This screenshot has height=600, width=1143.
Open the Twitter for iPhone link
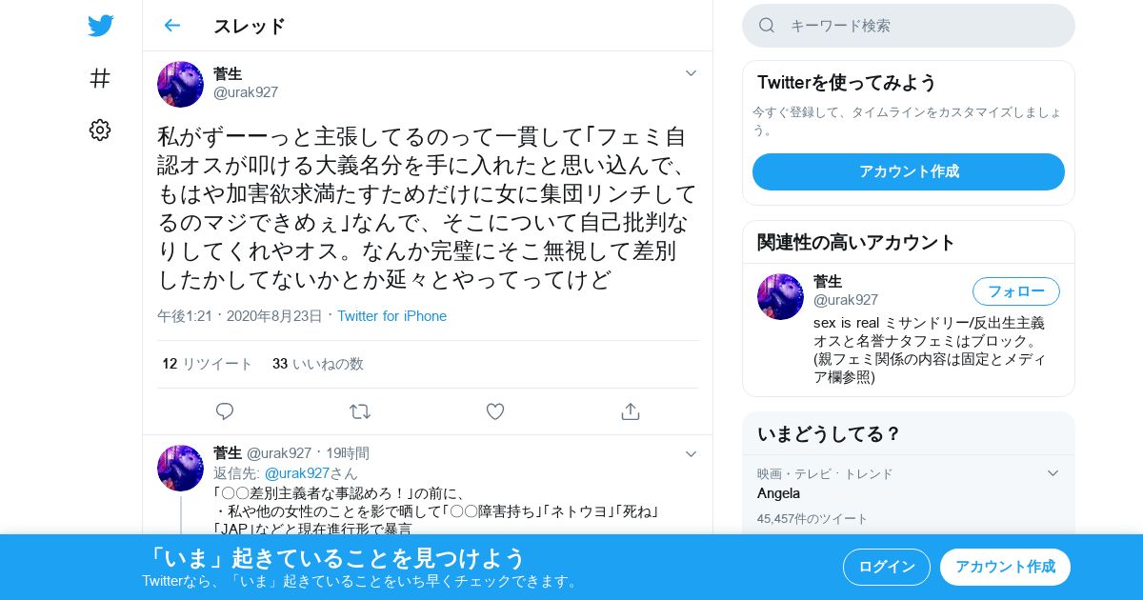(391, 316)
